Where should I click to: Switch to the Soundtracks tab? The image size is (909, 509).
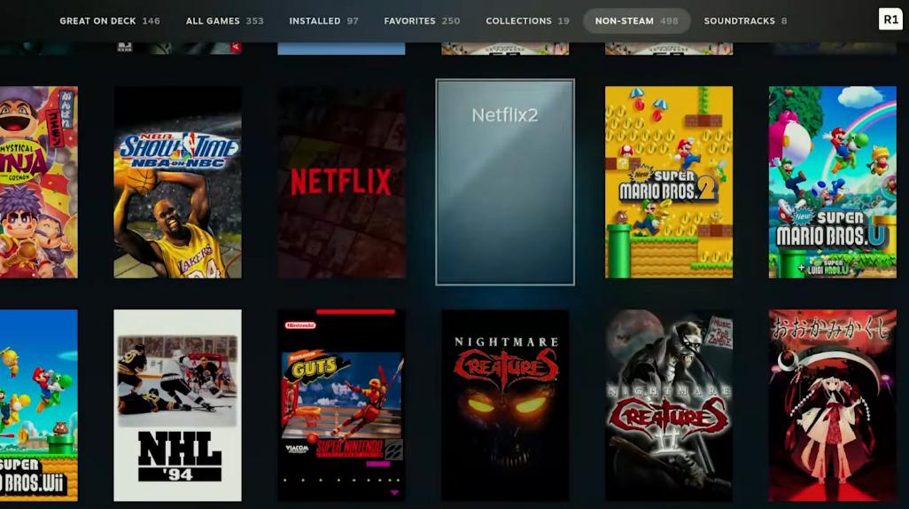745,21
